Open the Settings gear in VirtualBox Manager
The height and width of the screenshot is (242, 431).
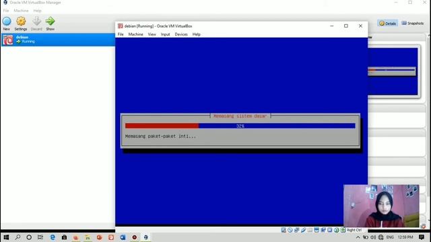[x=21, y=21]
